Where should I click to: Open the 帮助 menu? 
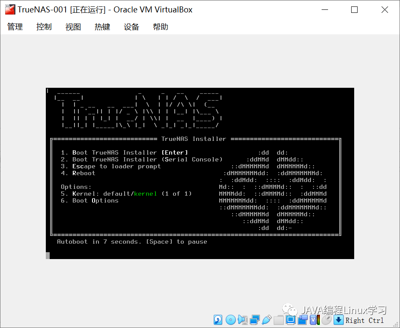[161, 27]
